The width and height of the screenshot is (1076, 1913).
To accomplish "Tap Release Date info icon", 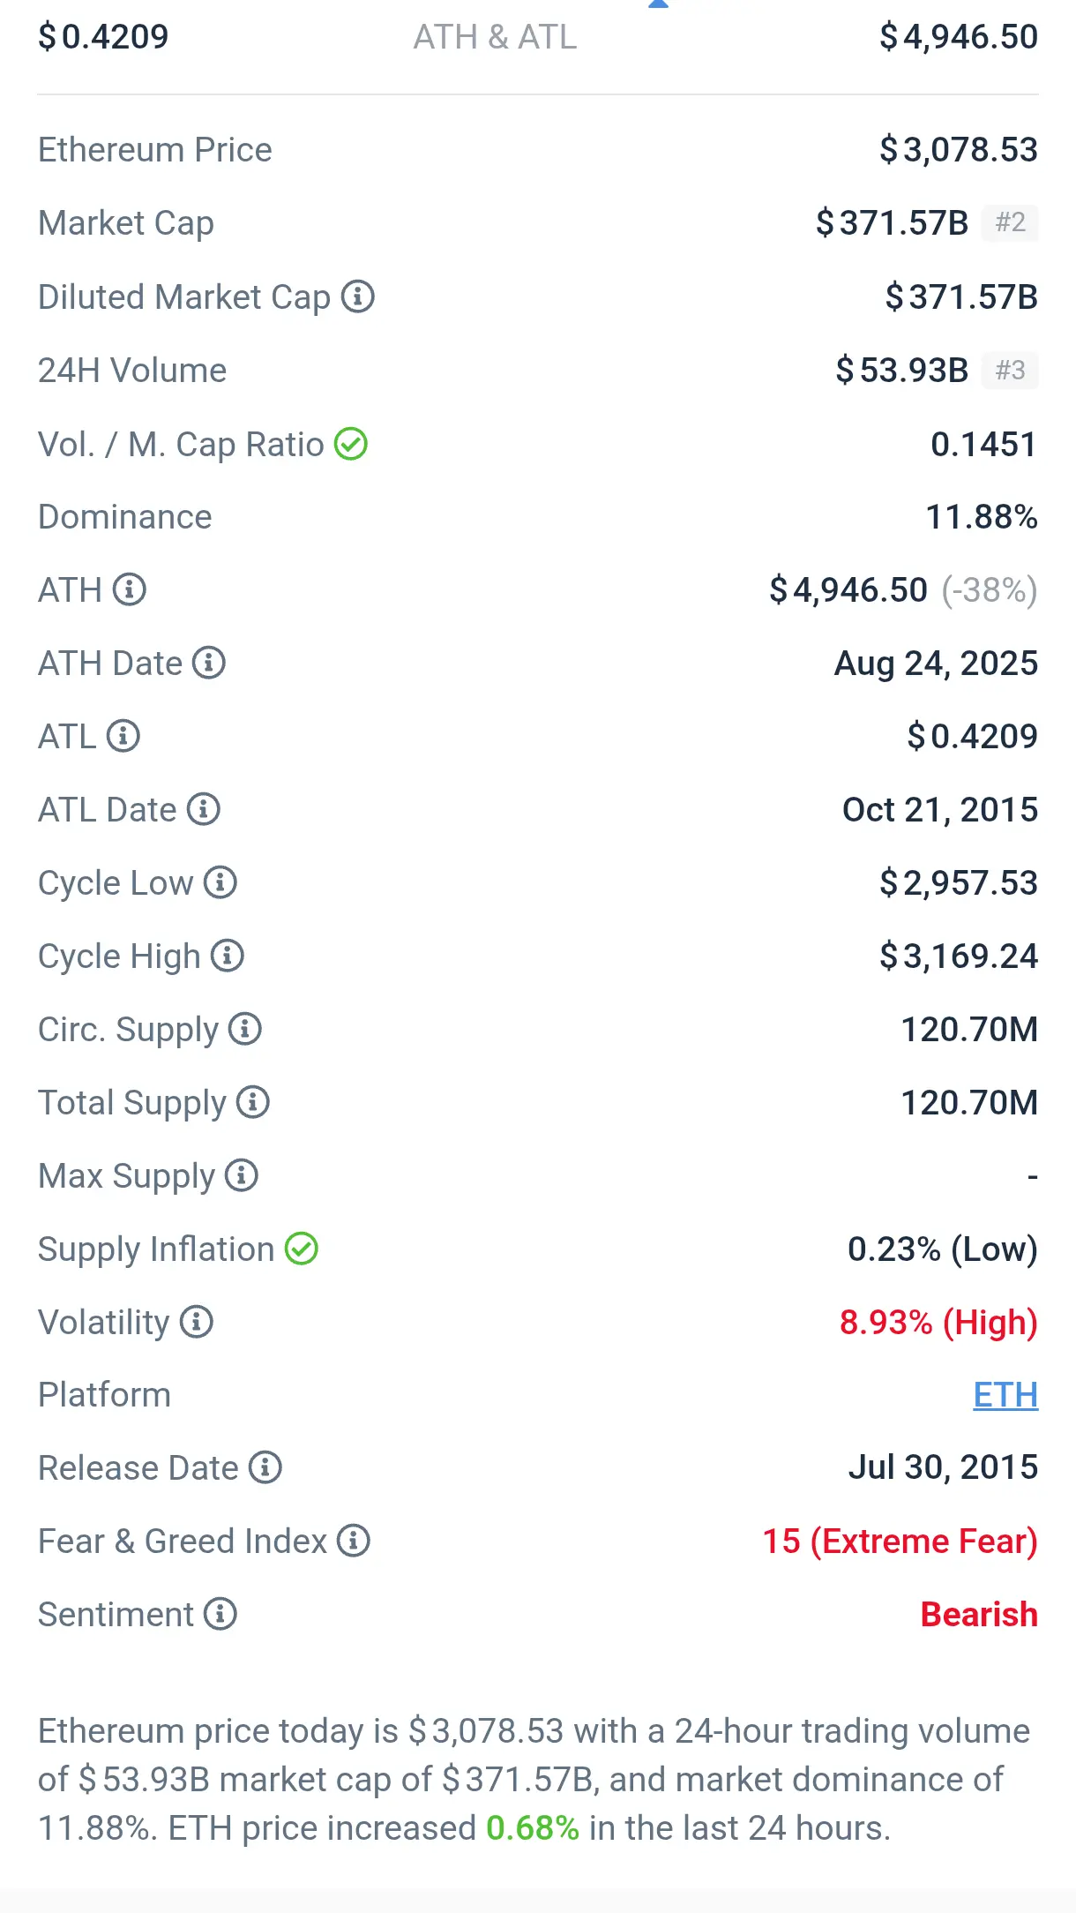I will (x=265, y=1467).
